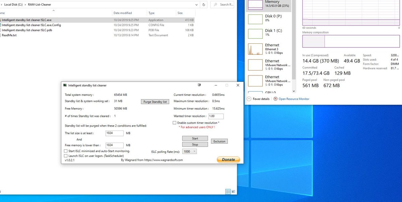This screenshot has width=402, height=202.
Task: Click the Stop button in ISLC
Action: (195, 145)
